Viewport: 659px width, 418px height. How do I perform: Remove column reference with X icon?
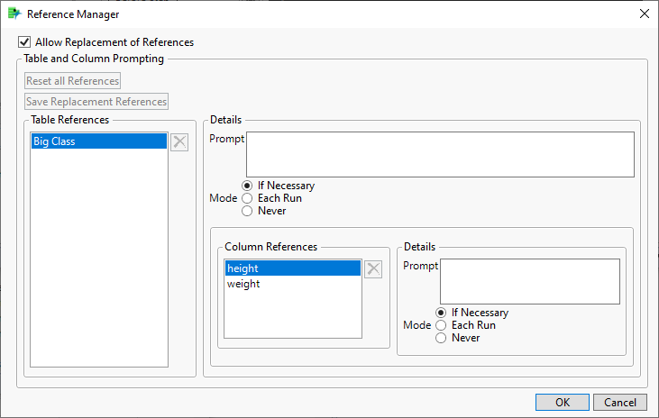[x=372, y=269]
